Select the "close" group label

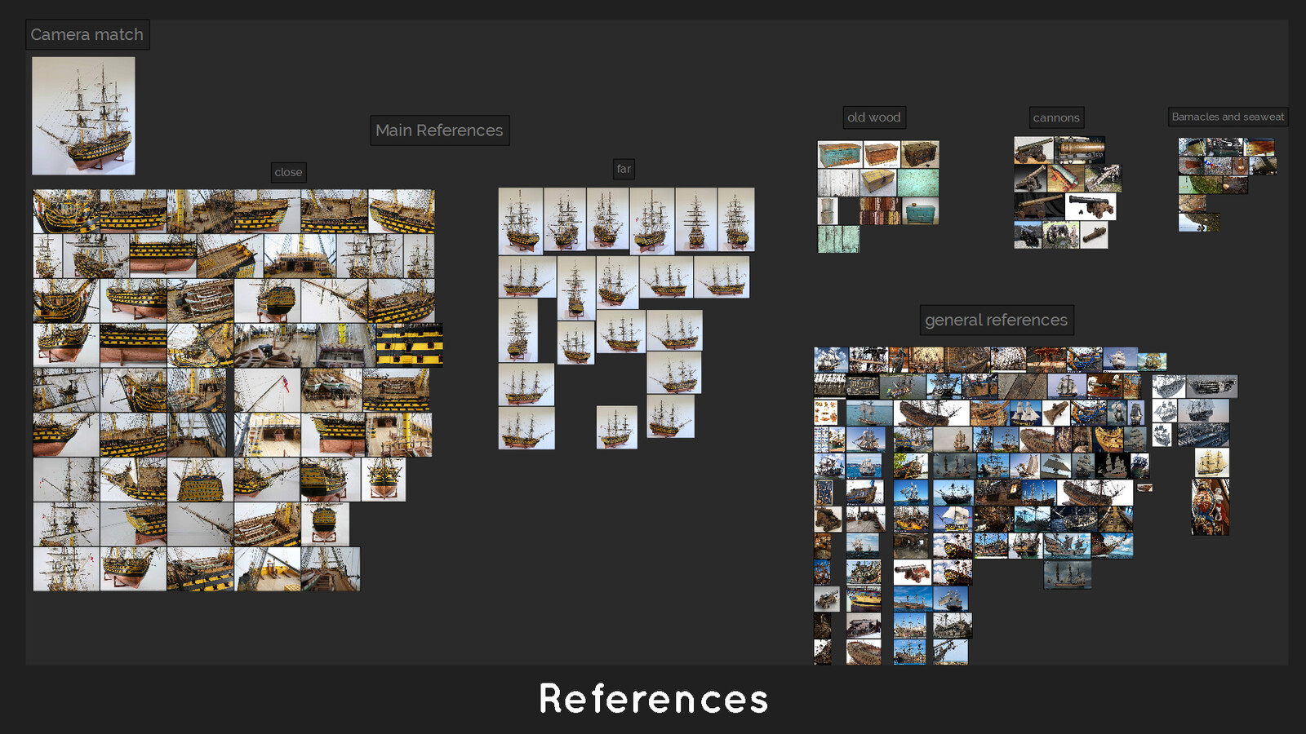tap(288, 172)
